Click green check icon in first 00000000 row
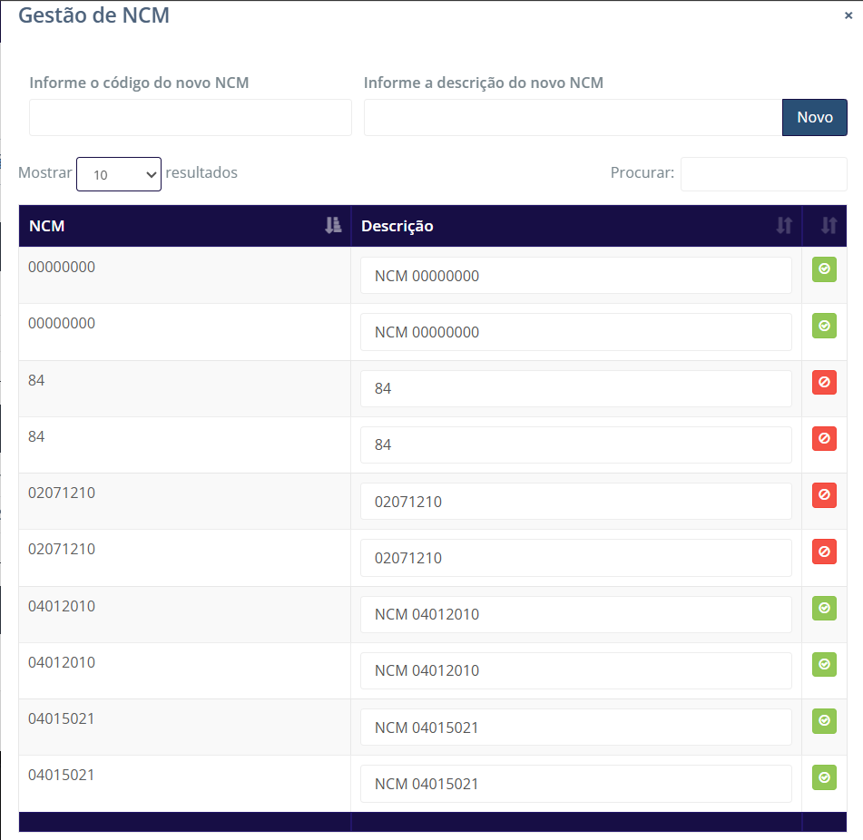 824,269
